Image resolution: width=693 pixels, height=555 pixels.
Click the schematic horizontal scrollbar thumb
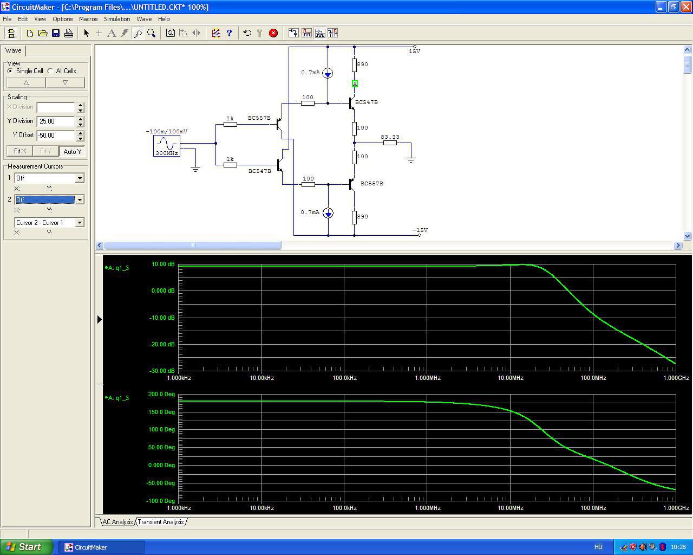193,246
